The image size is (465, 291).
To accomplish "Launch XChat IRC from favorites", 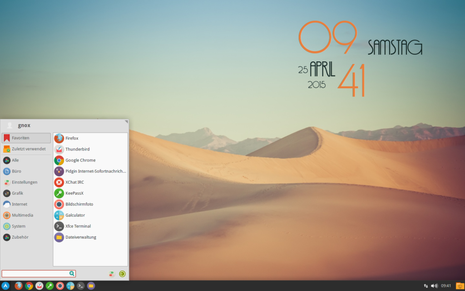I will click(73, 182).
